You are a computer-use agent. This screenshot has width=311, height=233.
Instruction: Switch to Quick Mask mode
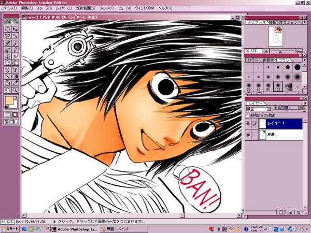click(x=15, y=115)
